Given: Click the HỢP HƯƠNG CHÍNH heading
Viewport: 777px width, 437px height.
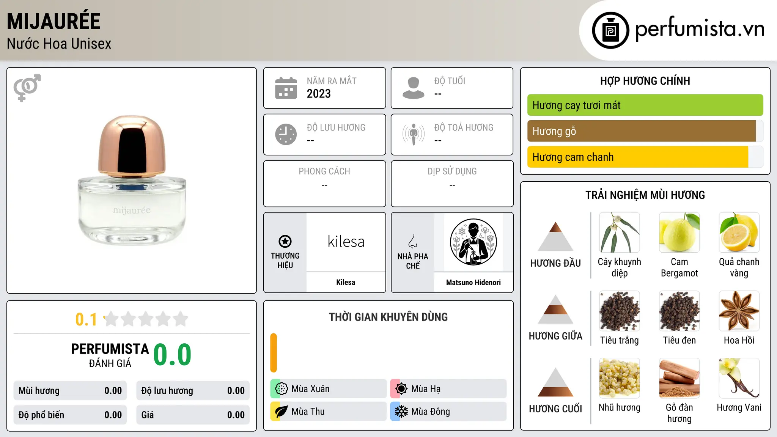Looking at the screenshot, I should [x=645, y=81].
